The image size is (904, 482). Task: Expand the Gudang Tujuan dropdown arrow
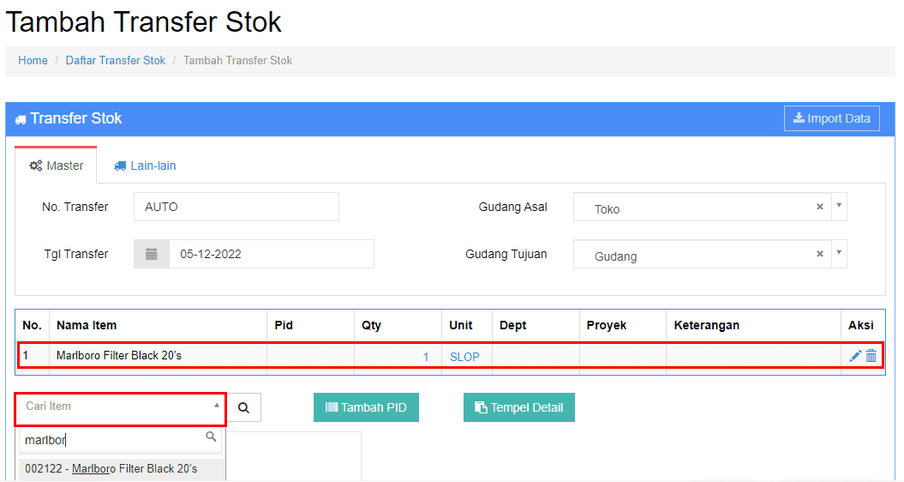pos(839,253)
